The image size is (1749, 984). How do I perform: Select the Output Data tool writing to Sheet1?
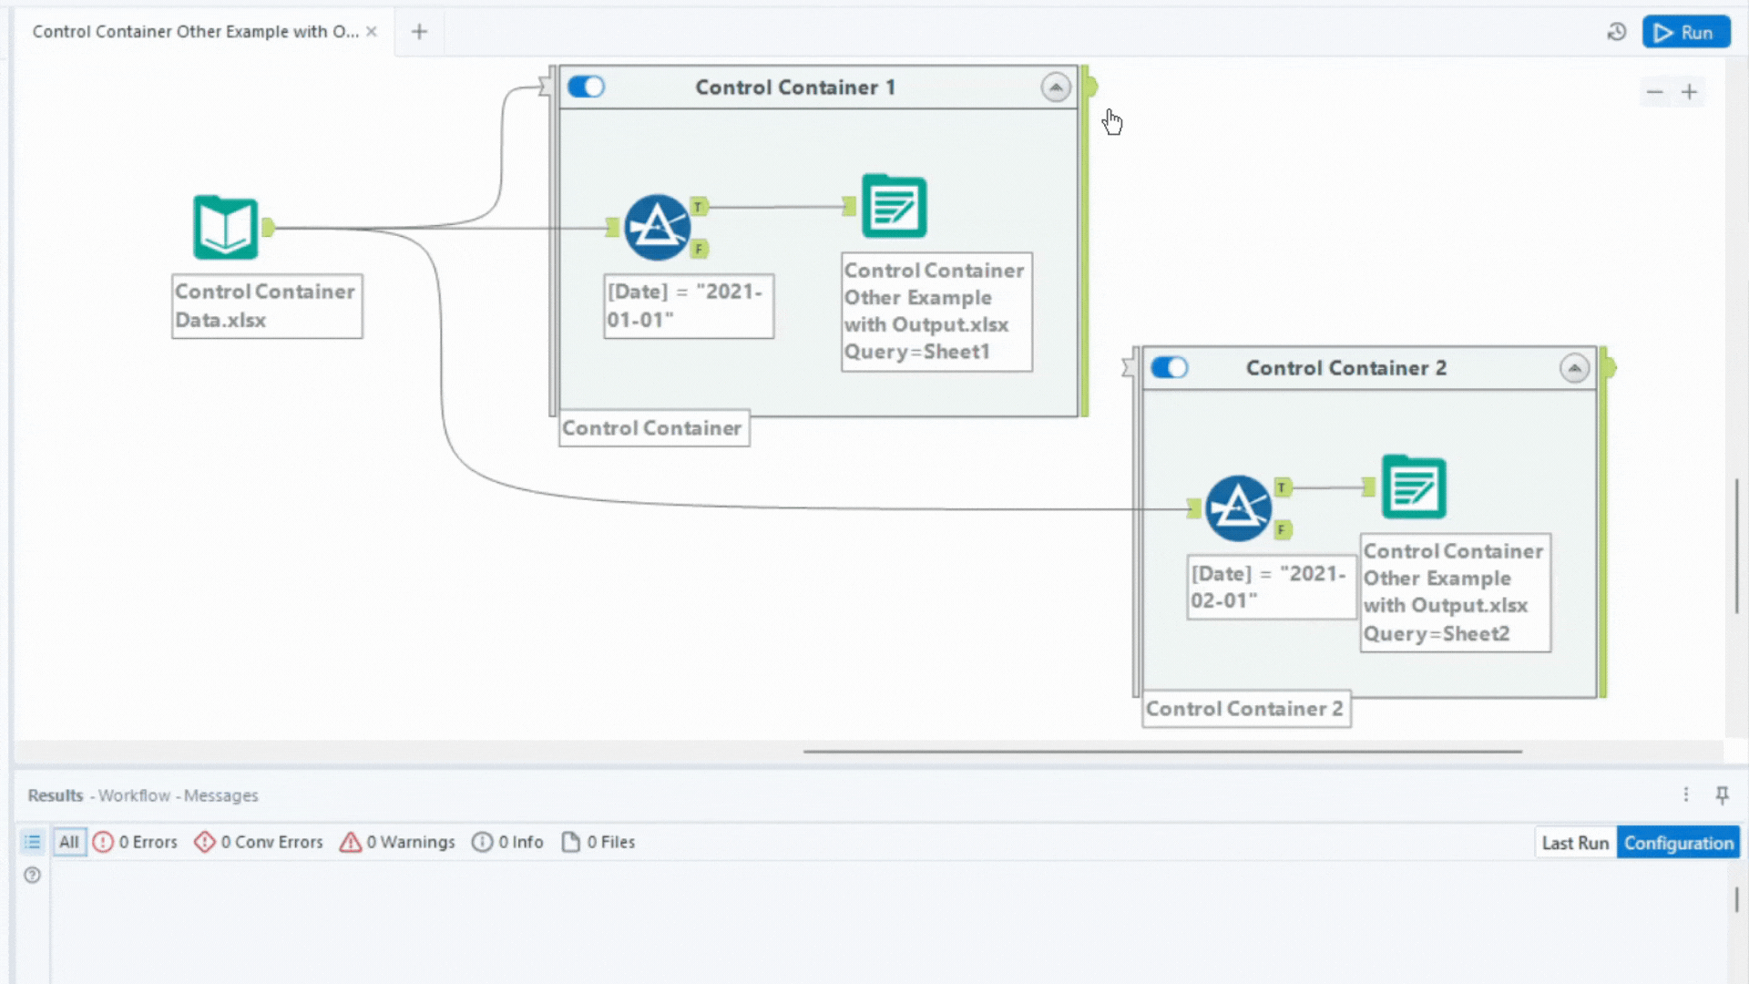pos(894,206)
